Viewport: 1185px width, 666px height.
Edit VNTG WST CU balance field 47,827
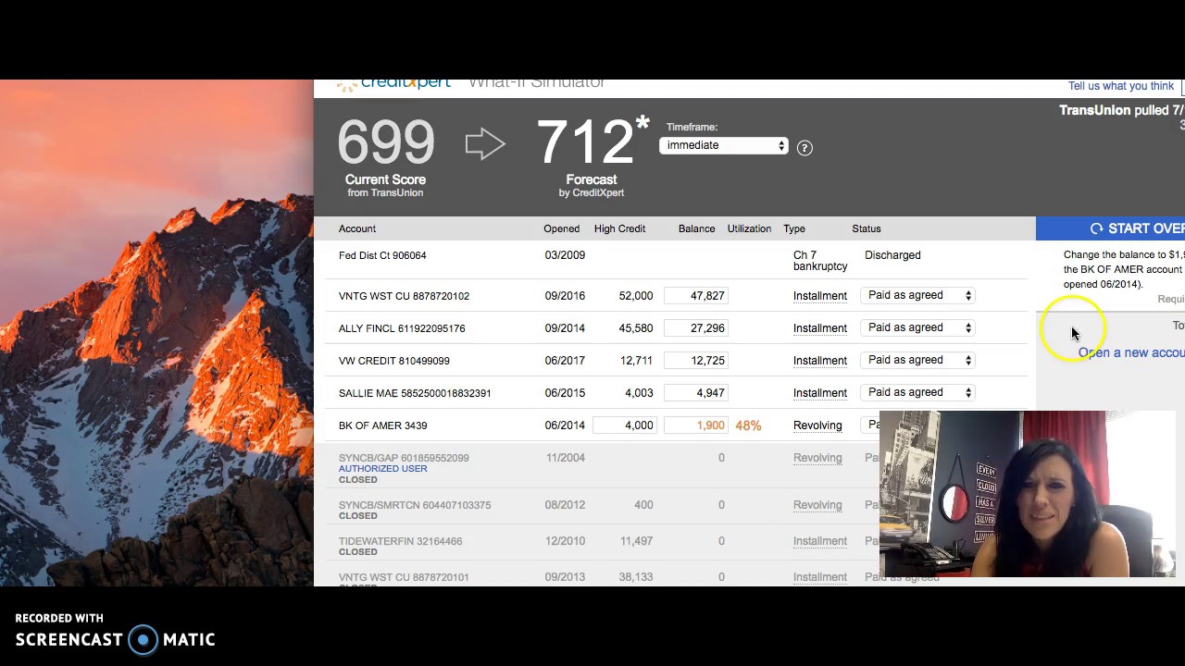coord(696,296)
